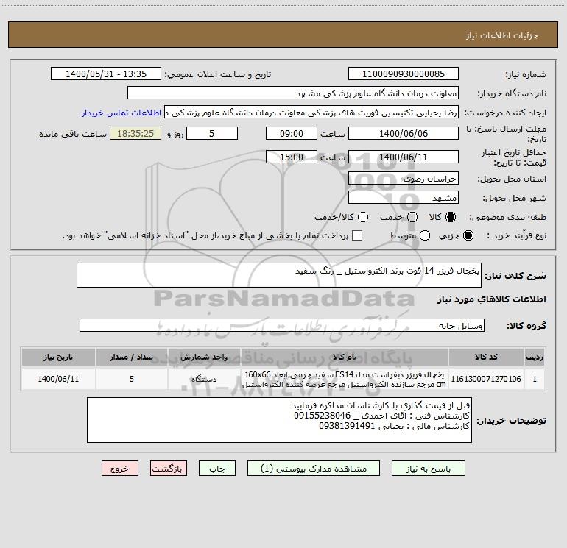Click the چاپ print button

(217, 469)
